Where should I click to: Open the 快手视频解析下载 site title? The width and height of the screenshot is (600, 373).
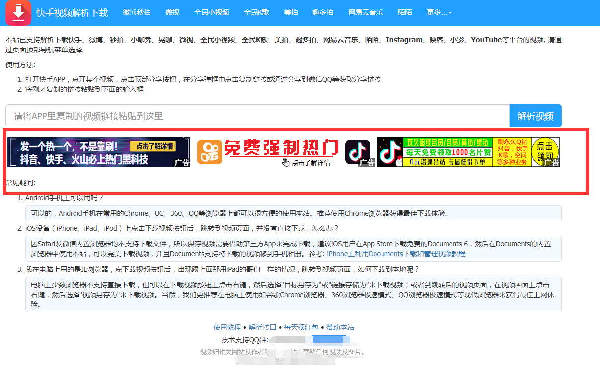(72, 13)
